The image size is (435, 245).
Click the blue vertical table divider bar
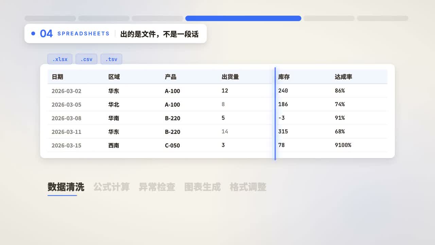[275, 114]
